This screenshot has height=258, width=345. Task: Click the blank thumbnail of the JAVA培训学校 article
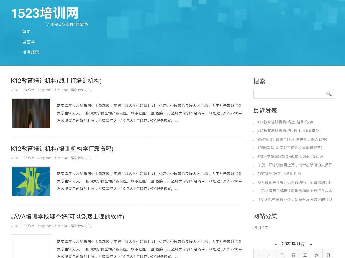(x=31, y=246)
